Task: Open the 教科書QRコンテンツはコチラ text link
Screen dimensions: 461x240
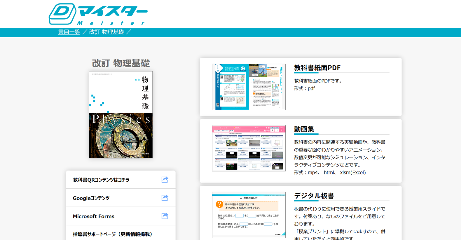Action: click(x=101, y=180)
